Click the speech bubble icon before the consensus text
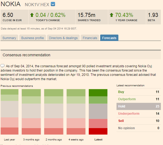163x145 pixels. [x=2, y=66]
